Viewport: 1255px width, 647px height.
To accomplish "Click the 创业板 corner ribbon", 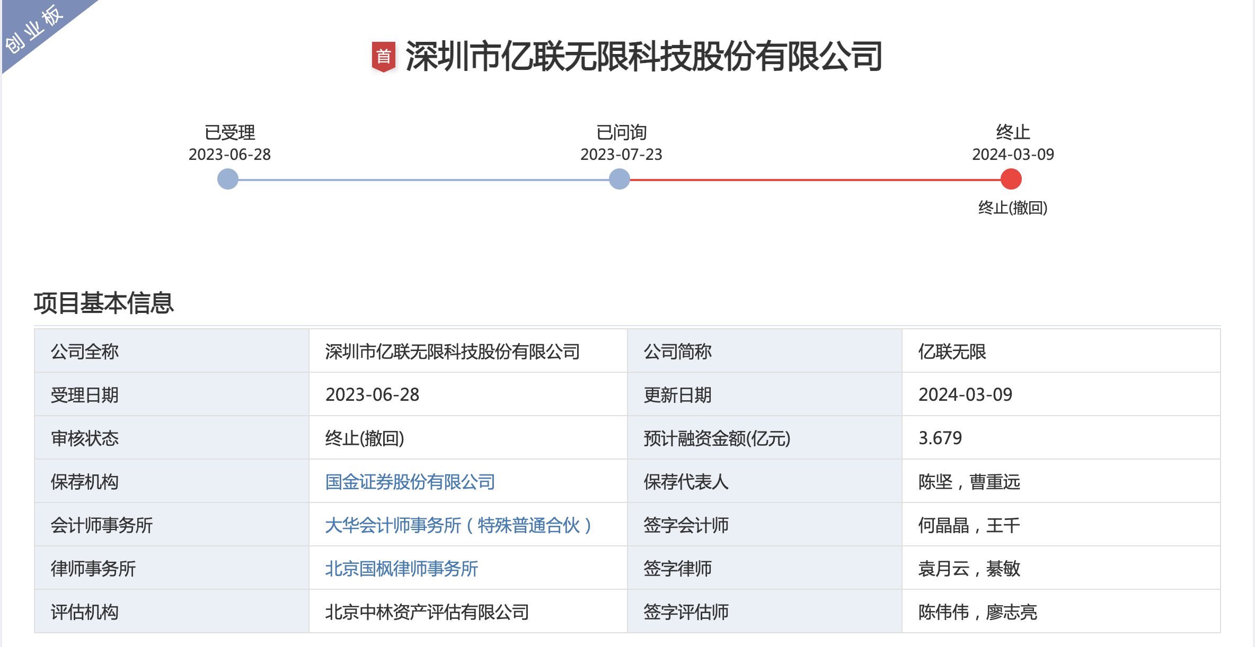I will tap(35, 29).
